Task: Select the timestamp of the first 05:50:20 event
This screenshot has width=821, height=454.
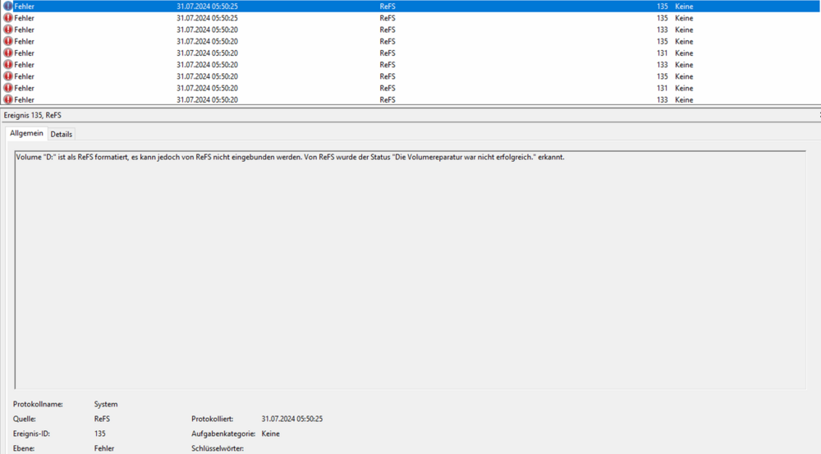Action: tap(207, 30)
